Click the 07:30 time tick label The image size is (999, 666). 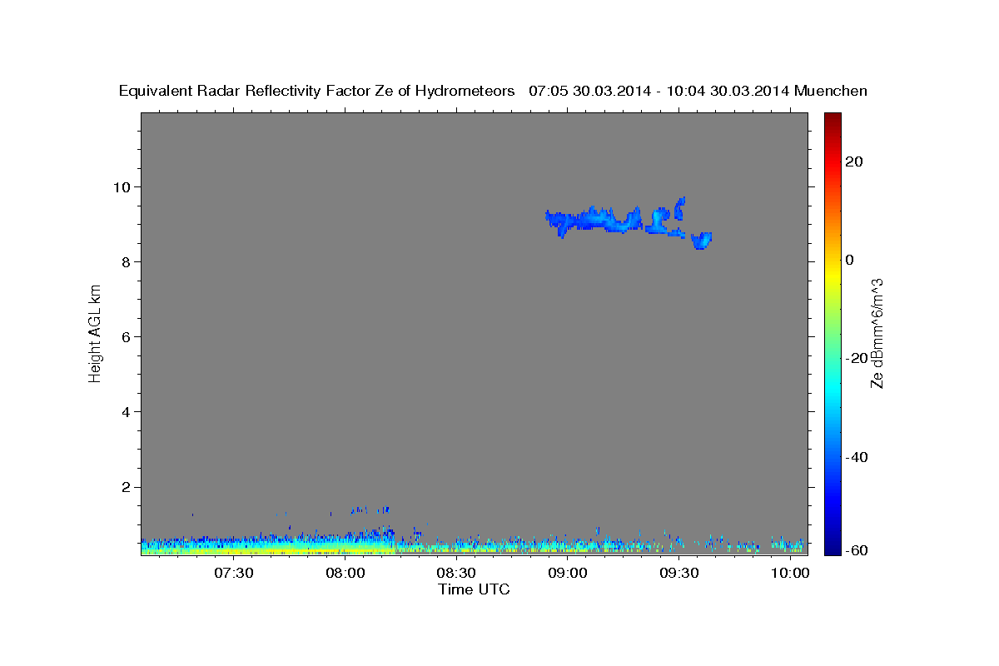(233, 573)
